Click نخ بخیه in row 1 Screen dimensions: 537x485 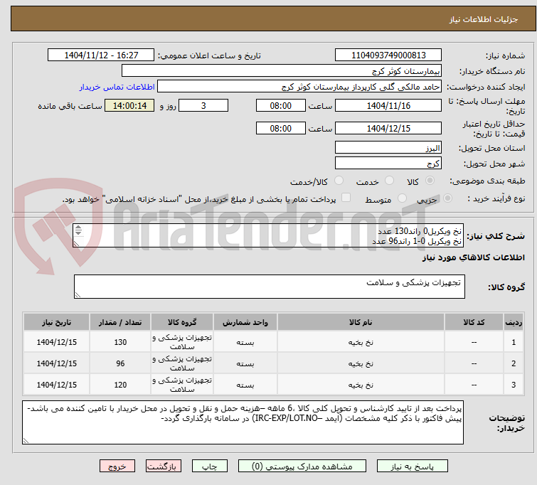click(361, 342)
